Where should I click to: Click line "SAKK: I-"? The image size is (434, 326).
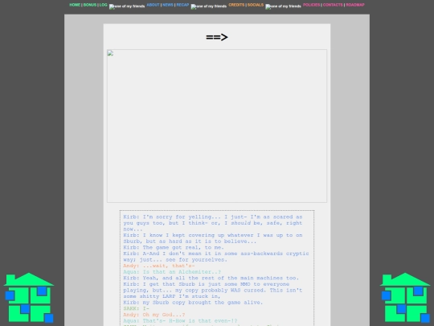point(136,308)
